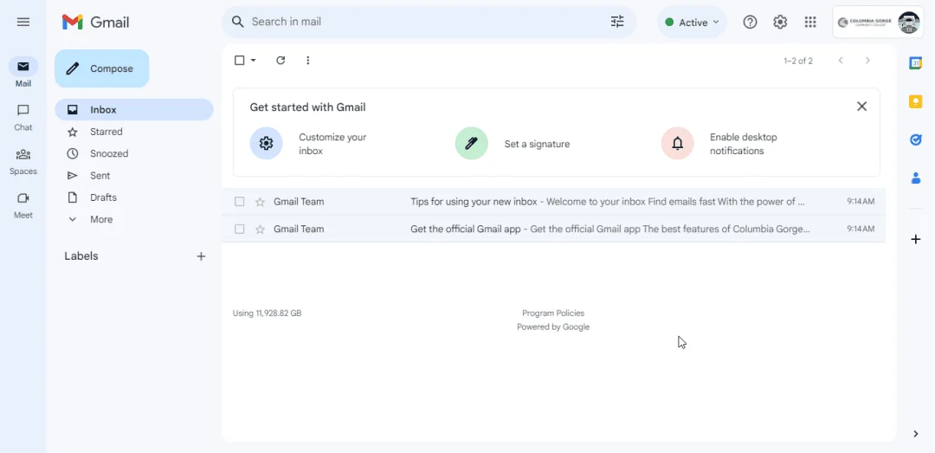935x453 pixels.
Task: Star the Get the official Gmail app email
Action: 260,230
